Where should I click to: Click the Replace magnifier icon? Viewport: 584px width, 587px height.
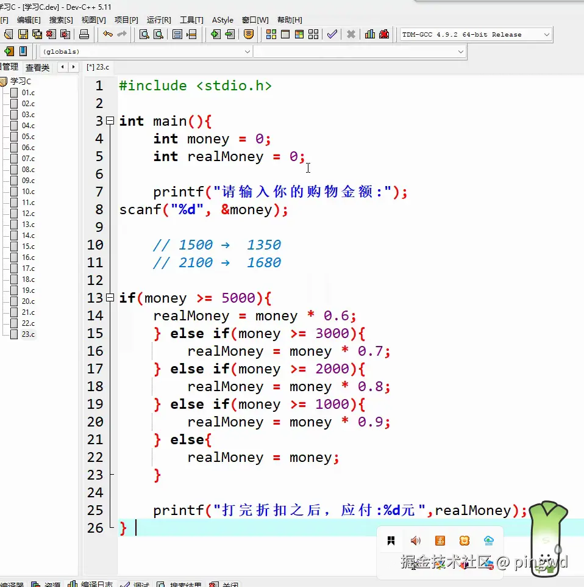pyautogui.click(x=158, y=34)
